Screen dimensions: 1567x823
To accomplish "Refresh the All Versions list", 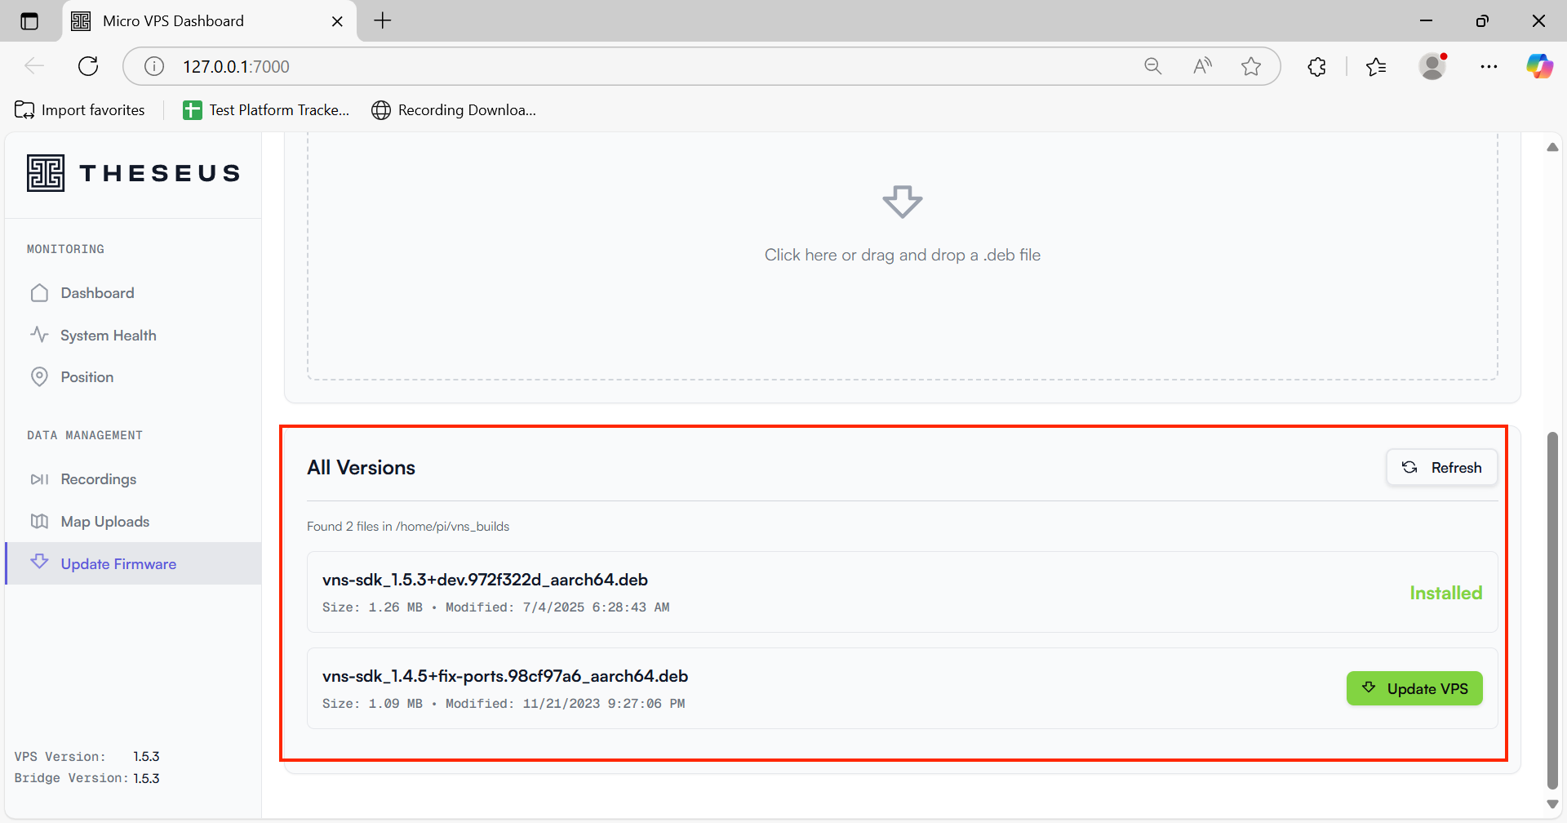I will [1441, 468].
